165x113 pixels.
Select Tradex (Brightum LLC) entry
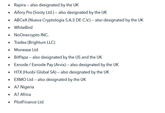click(35, 42)
